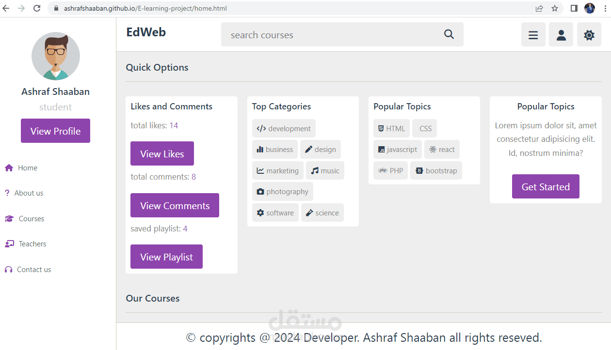Image resolution: width=611 pixels, height=350 pixels.
Task: Choose the javascript topic tag
Action: [x=398, y=150]
